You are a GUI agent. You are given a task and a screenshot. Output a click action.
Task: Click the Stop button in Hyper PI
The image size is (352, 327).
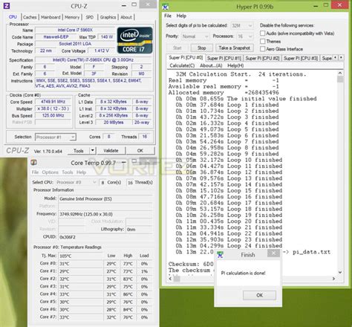pos(202,48)
